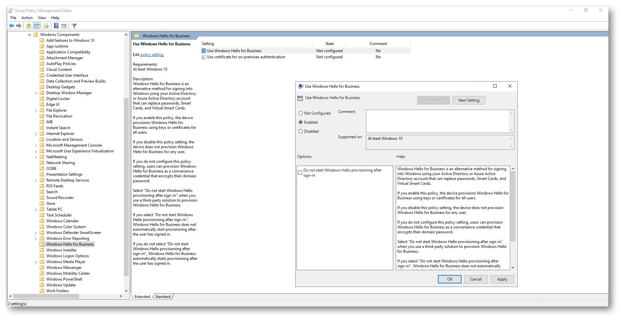The height and width of the screenshot is (320, 622).
Task: Expand the File Explorer tree node
Action: [36, 111]
